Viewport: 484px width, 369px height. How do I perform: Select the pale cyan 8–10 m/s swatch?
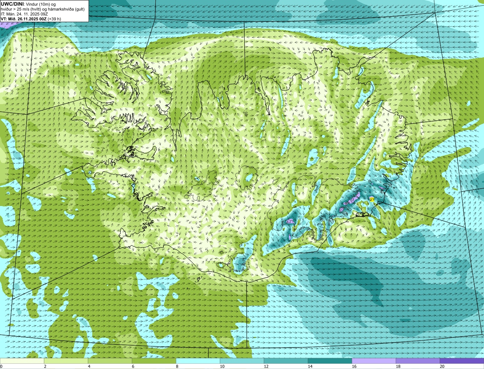coord(198,361)
